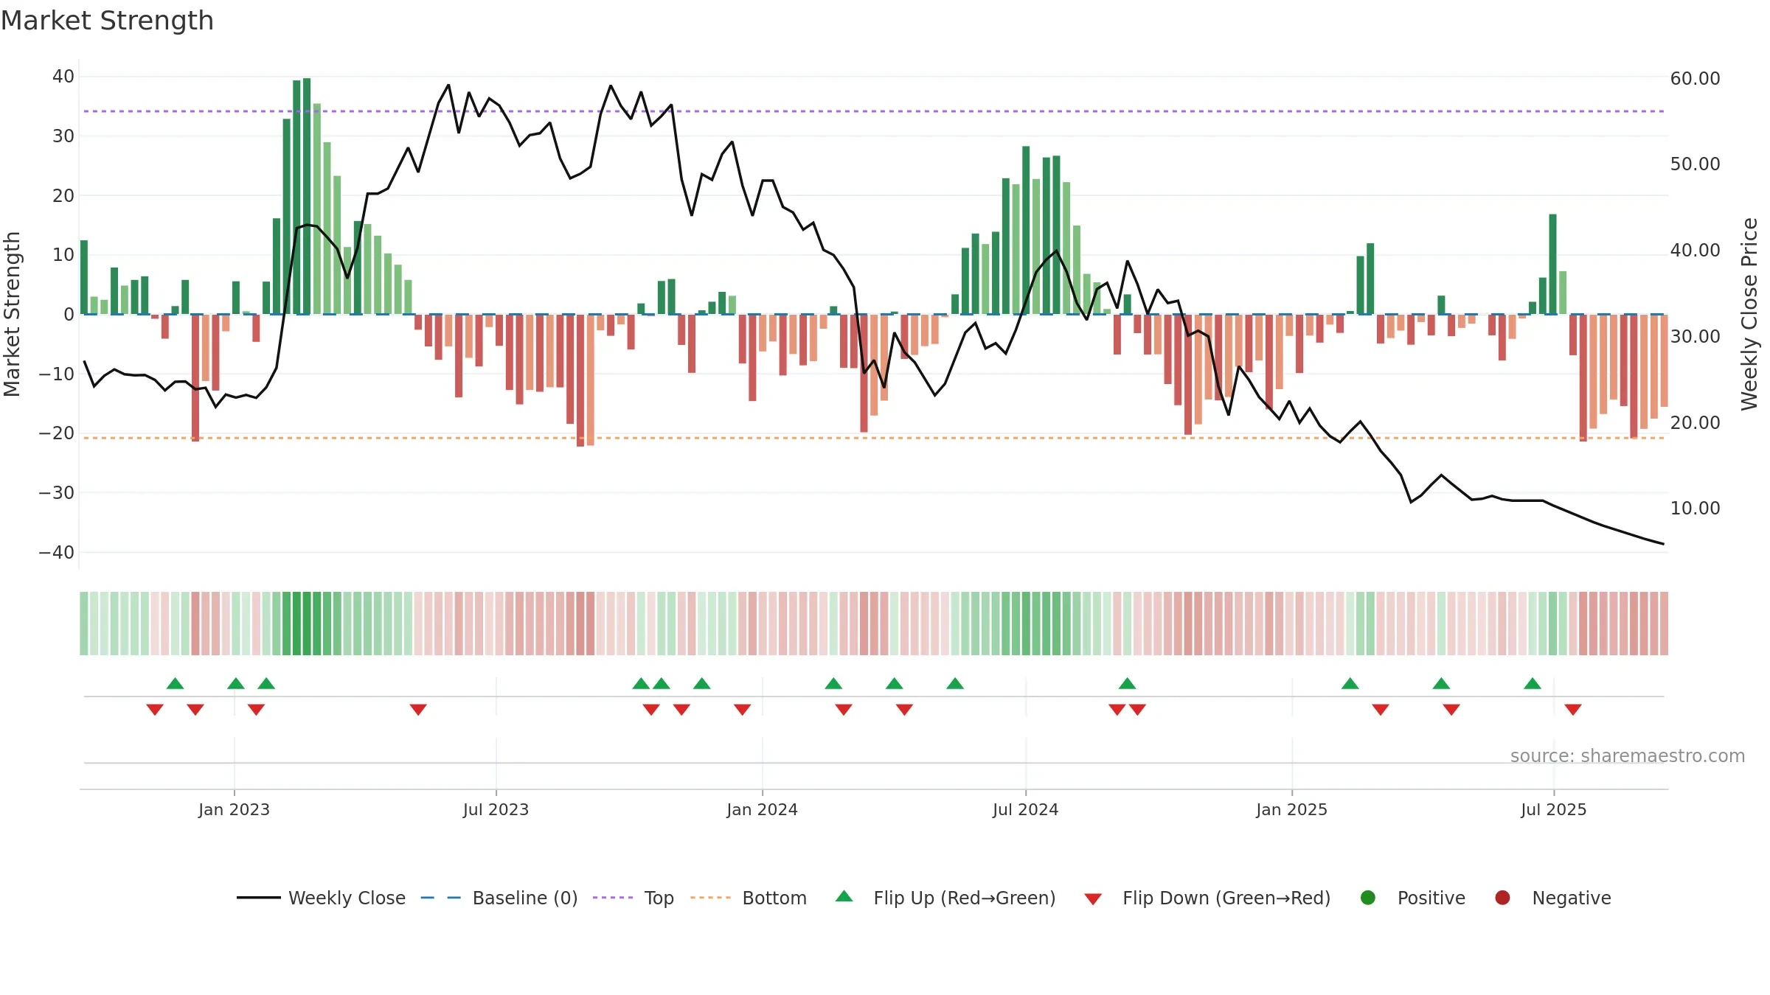Click the dark red Negative circle in legend
Viewport: 1770px width, 995px height.
1502,898
